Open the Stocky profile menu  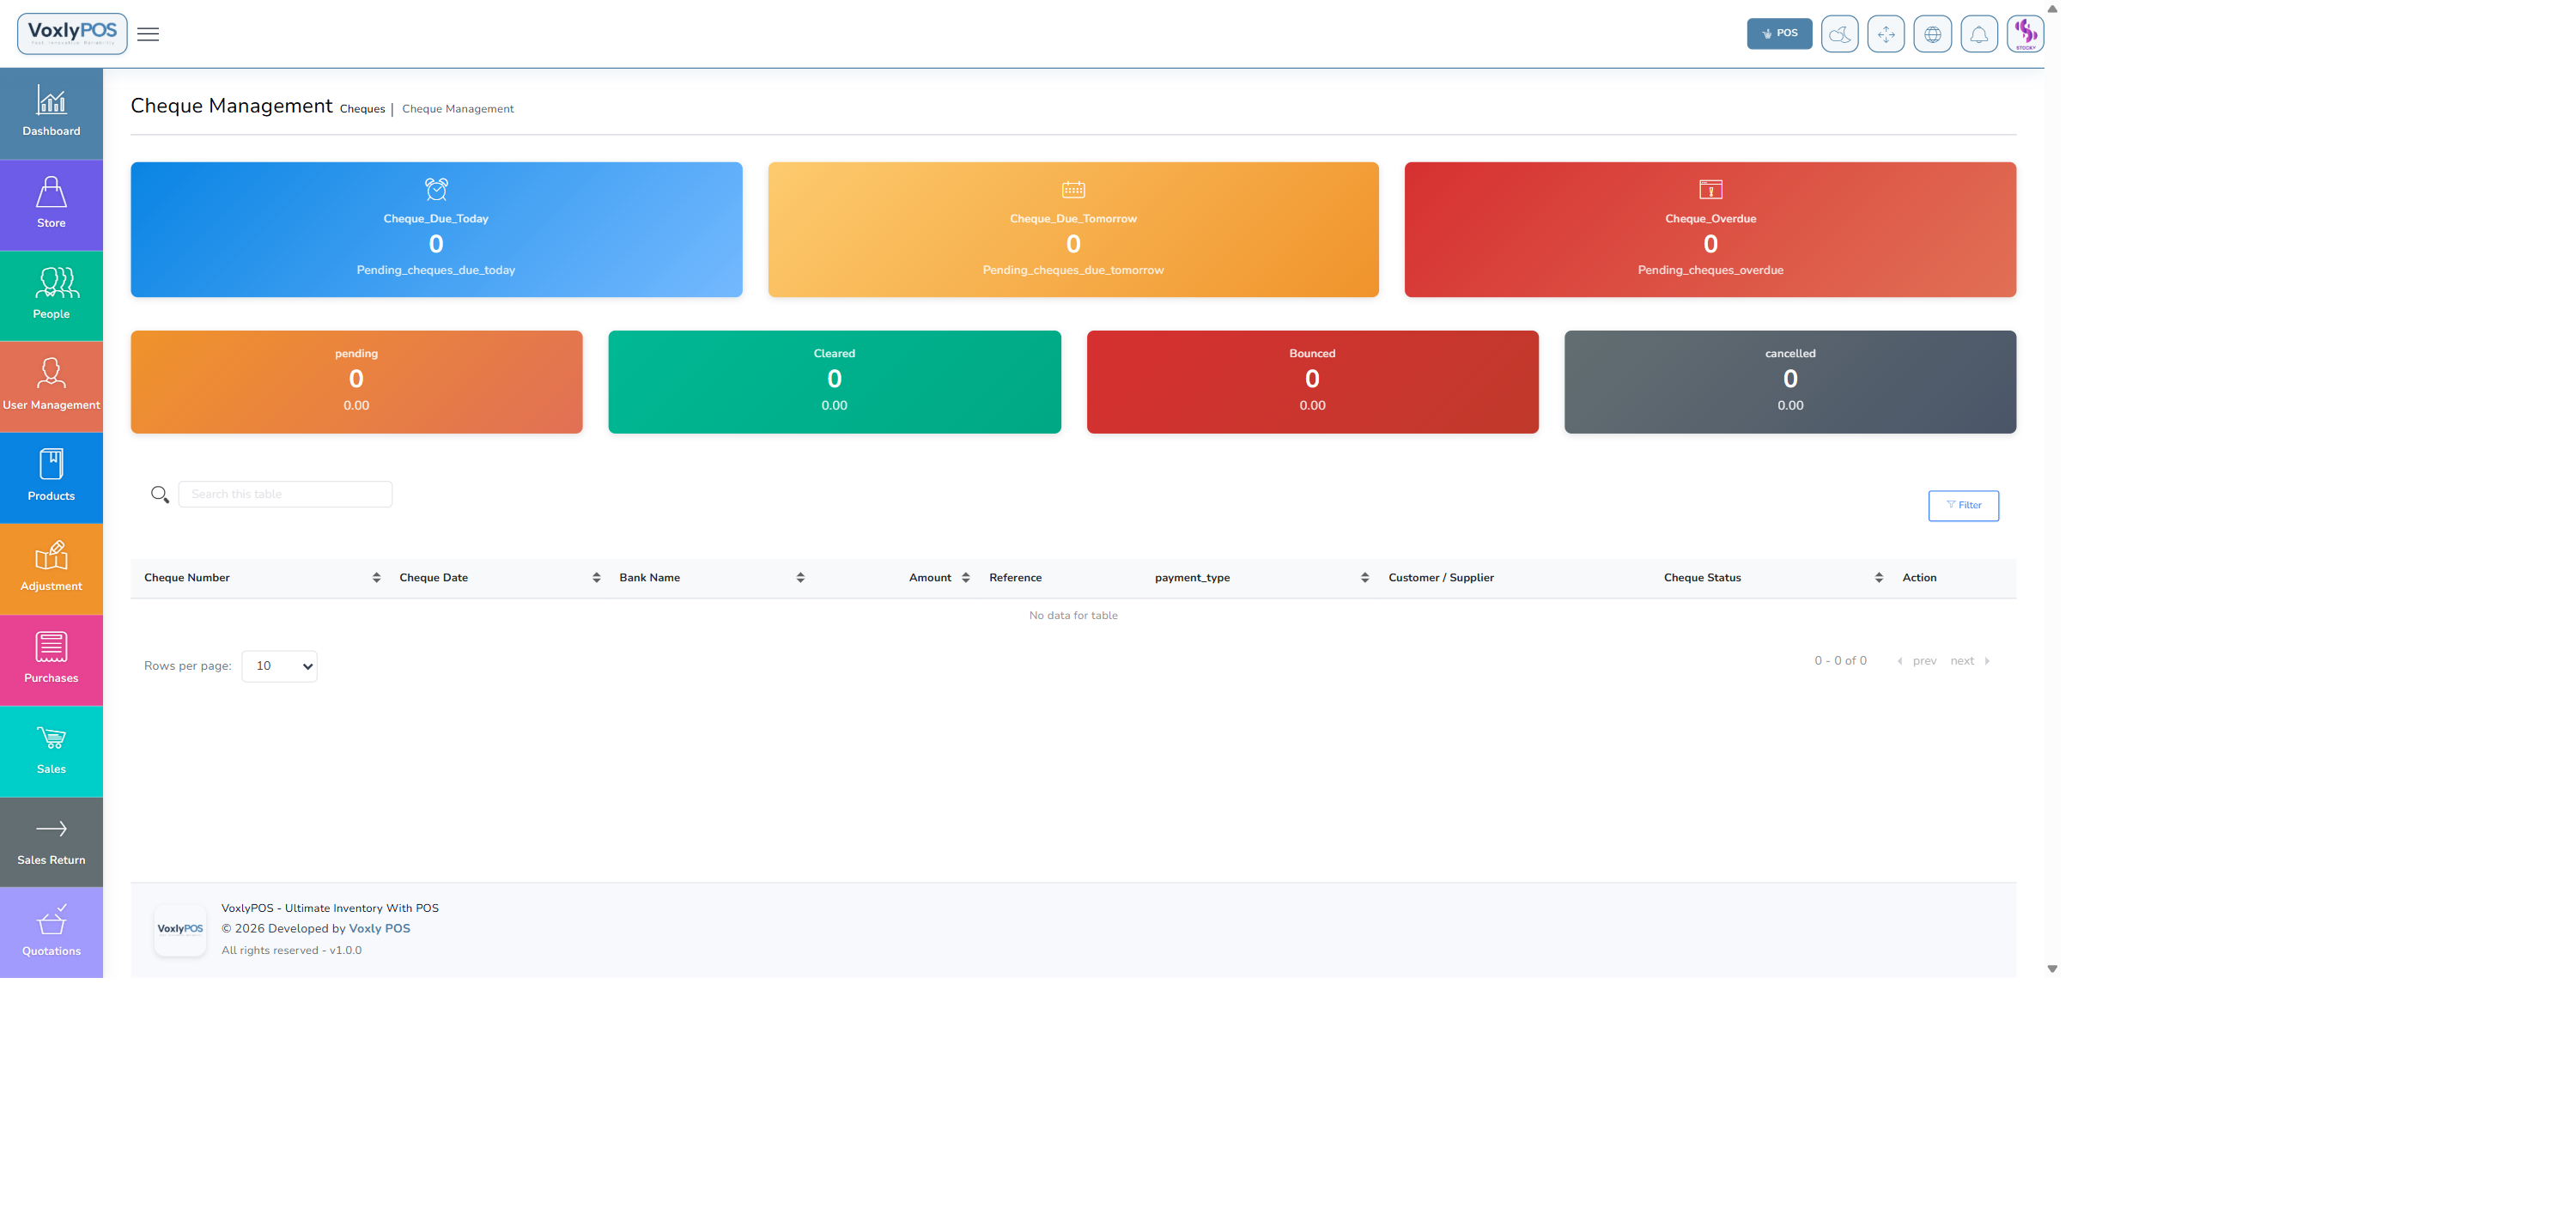point(2026,33)
